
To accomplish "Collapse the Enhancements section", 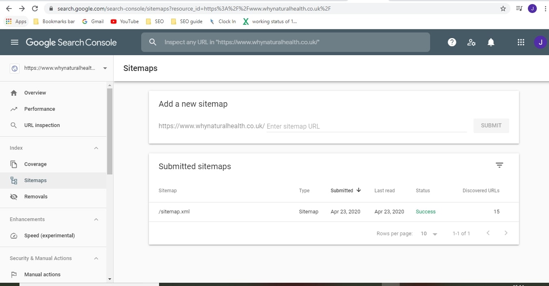I will (96, 219).
